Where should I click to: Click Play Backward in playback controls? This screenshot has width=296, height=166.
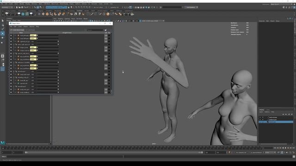[283, 148]
